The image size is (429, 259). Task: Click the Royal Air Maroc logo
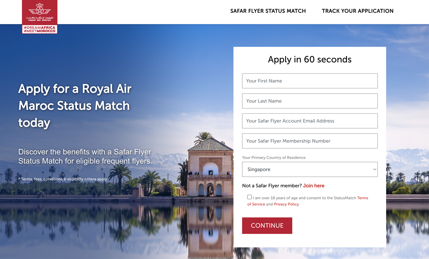(x=39, y=12)
